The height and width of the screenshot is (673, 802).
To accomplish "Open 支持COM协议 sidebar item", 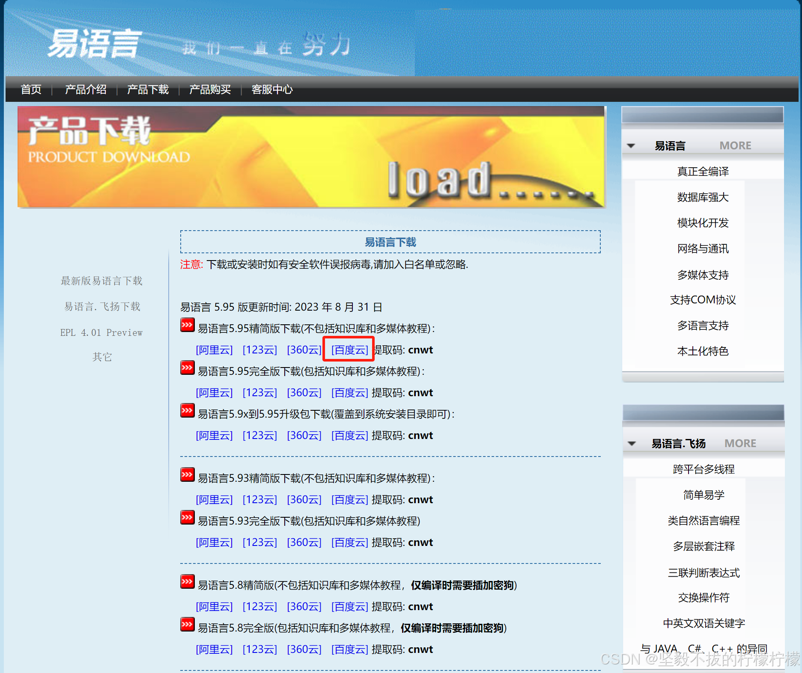I will tap(703, 300).
